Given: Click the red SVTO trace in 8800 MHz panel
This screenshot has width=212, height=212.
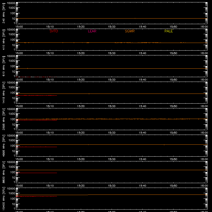Looking at the screenshot, I should coord(37,173).
